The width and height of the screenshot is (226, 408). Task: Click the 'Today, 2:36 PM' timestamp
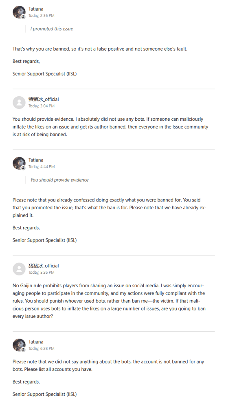click(x=41, y=16)
